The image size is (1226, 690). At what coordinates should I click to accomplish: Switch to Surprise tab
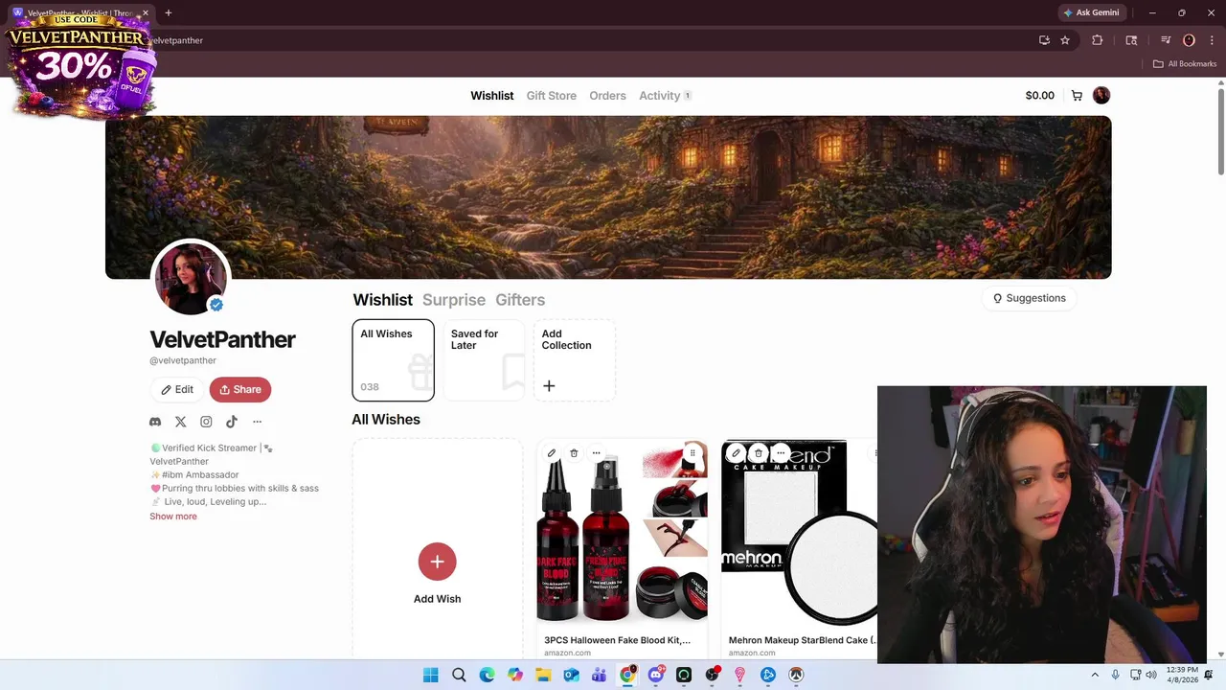(x=454, y=300)
